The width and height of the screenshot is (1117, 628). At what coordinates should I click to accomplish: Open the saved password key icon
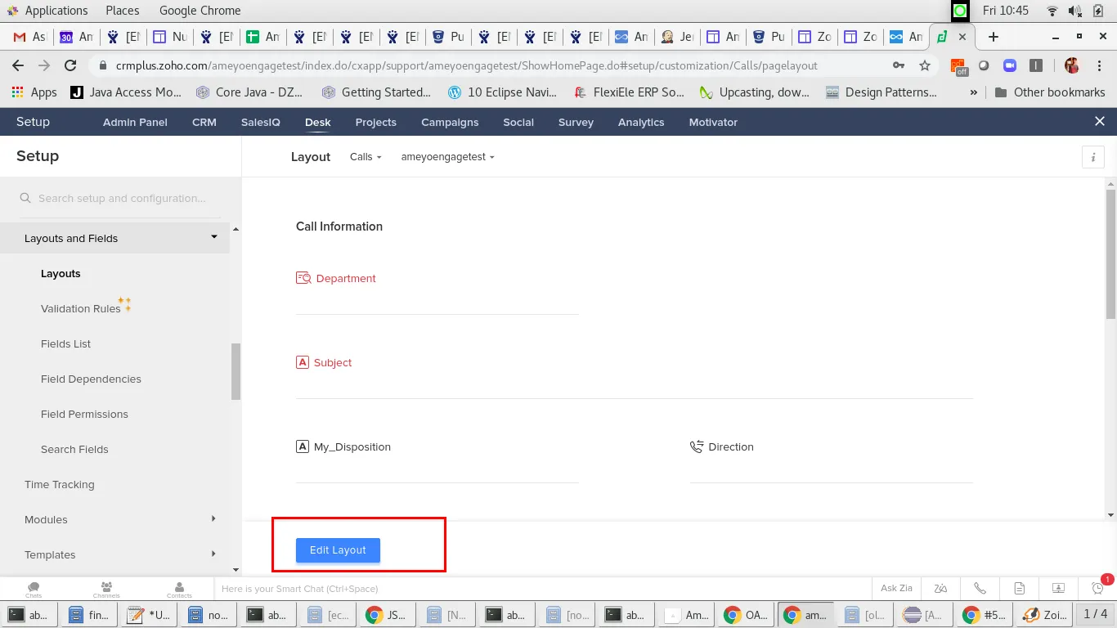pyautogui.click(x=899, y=65)
